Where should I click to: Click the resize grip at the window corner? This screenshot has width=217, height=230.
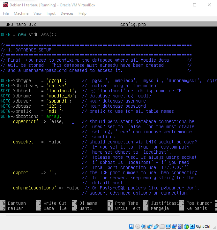coord(215,228)
